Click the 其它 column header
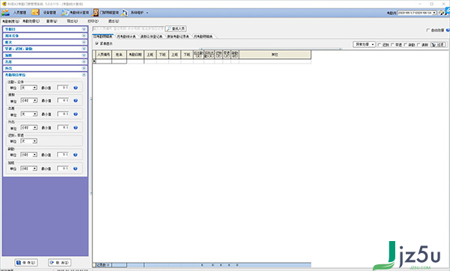 point(275,55)
